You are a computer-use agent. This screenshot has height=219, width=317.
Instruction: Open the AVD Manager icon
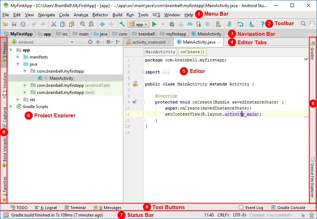(x=218, y=24)
